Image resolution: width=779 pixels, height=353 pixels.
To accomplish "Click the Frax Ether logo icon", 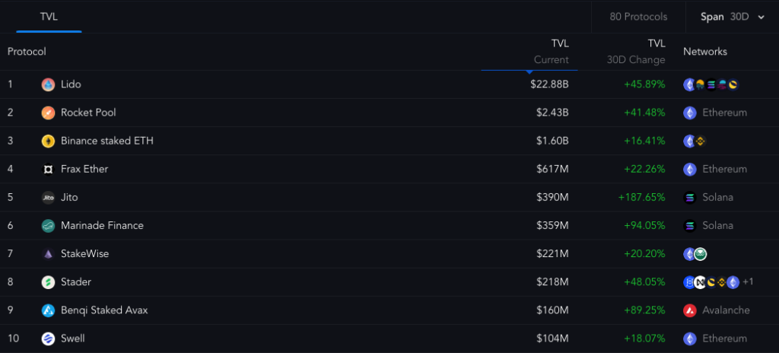I will pyautogui.click(x=48, y=169).
